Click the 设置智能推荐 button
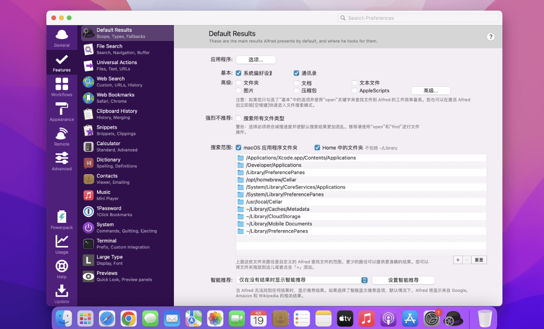The width and height of the screenshot is (544, 329). 403,280
